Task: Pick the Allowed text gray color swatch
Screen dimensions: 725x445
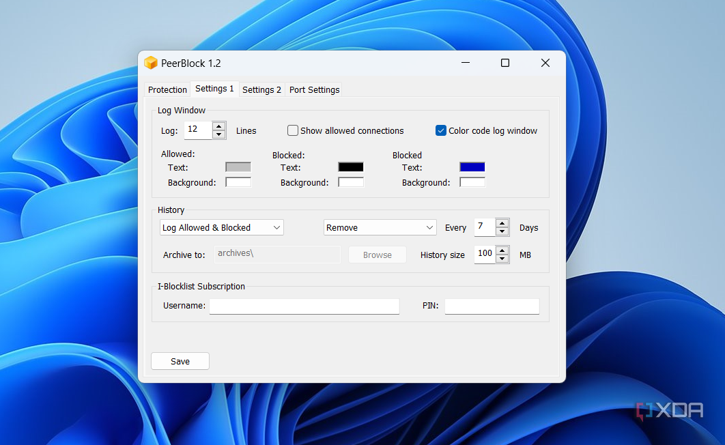Action: [x=238, y=167]
